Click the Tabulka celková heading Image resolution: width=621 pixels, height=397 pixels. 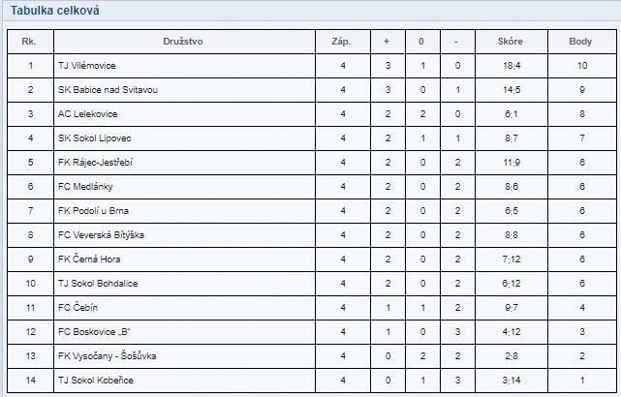coord(54,11)
